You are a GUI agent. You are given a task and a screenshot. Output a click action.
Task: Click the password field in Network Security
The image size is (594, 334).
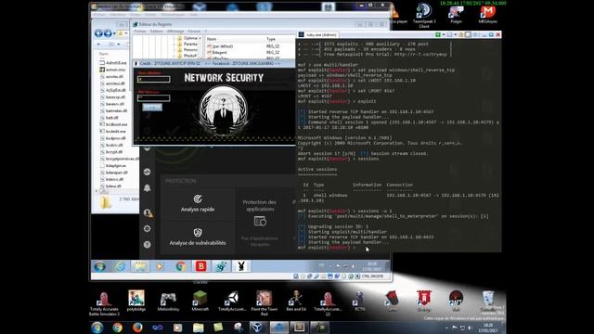[153, 98]
